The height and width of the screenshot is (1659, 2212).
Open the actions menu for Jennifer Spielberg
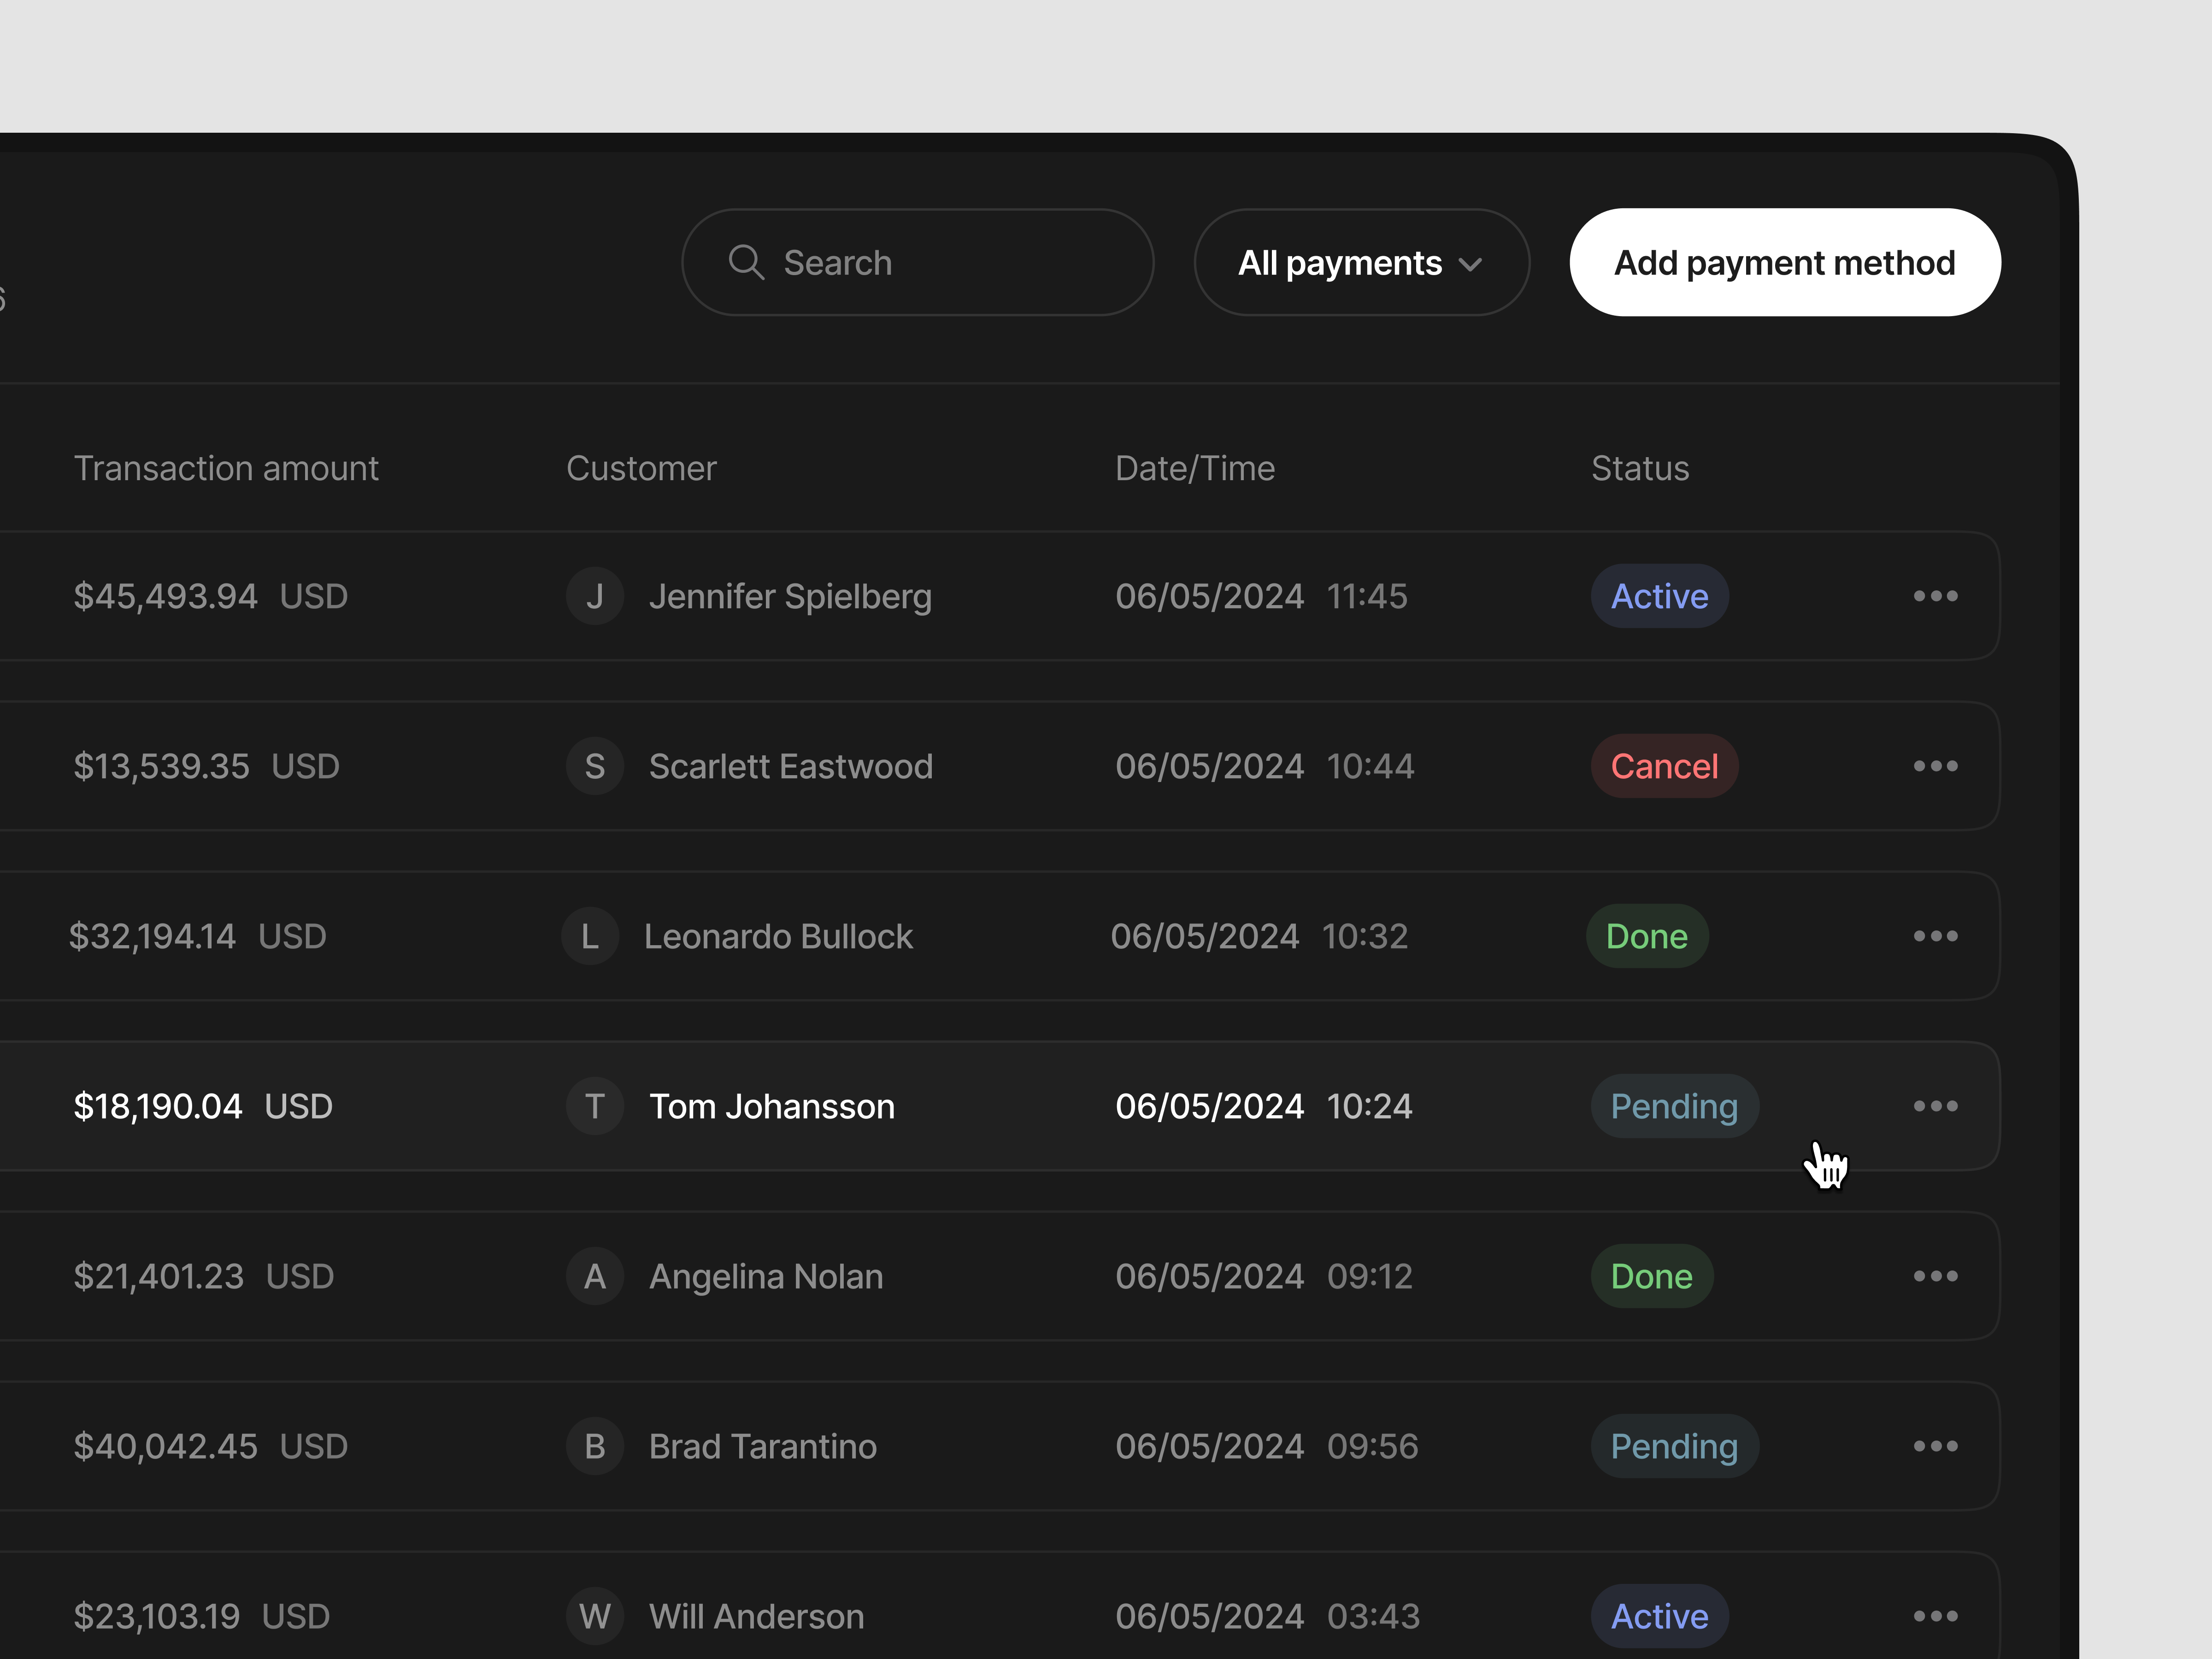point(1936,596)
